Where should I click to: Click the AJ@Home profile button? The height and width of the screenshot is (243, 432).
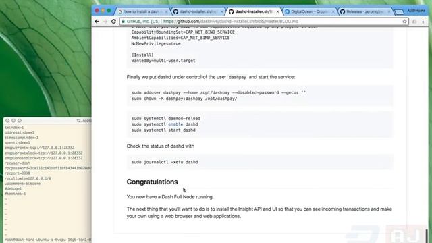click(416, 11)
